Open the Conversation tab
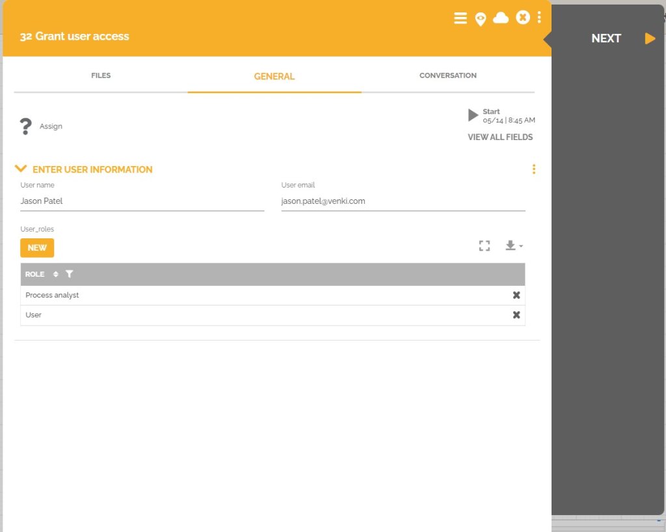 pyautogui.click(x=447, y=76)
